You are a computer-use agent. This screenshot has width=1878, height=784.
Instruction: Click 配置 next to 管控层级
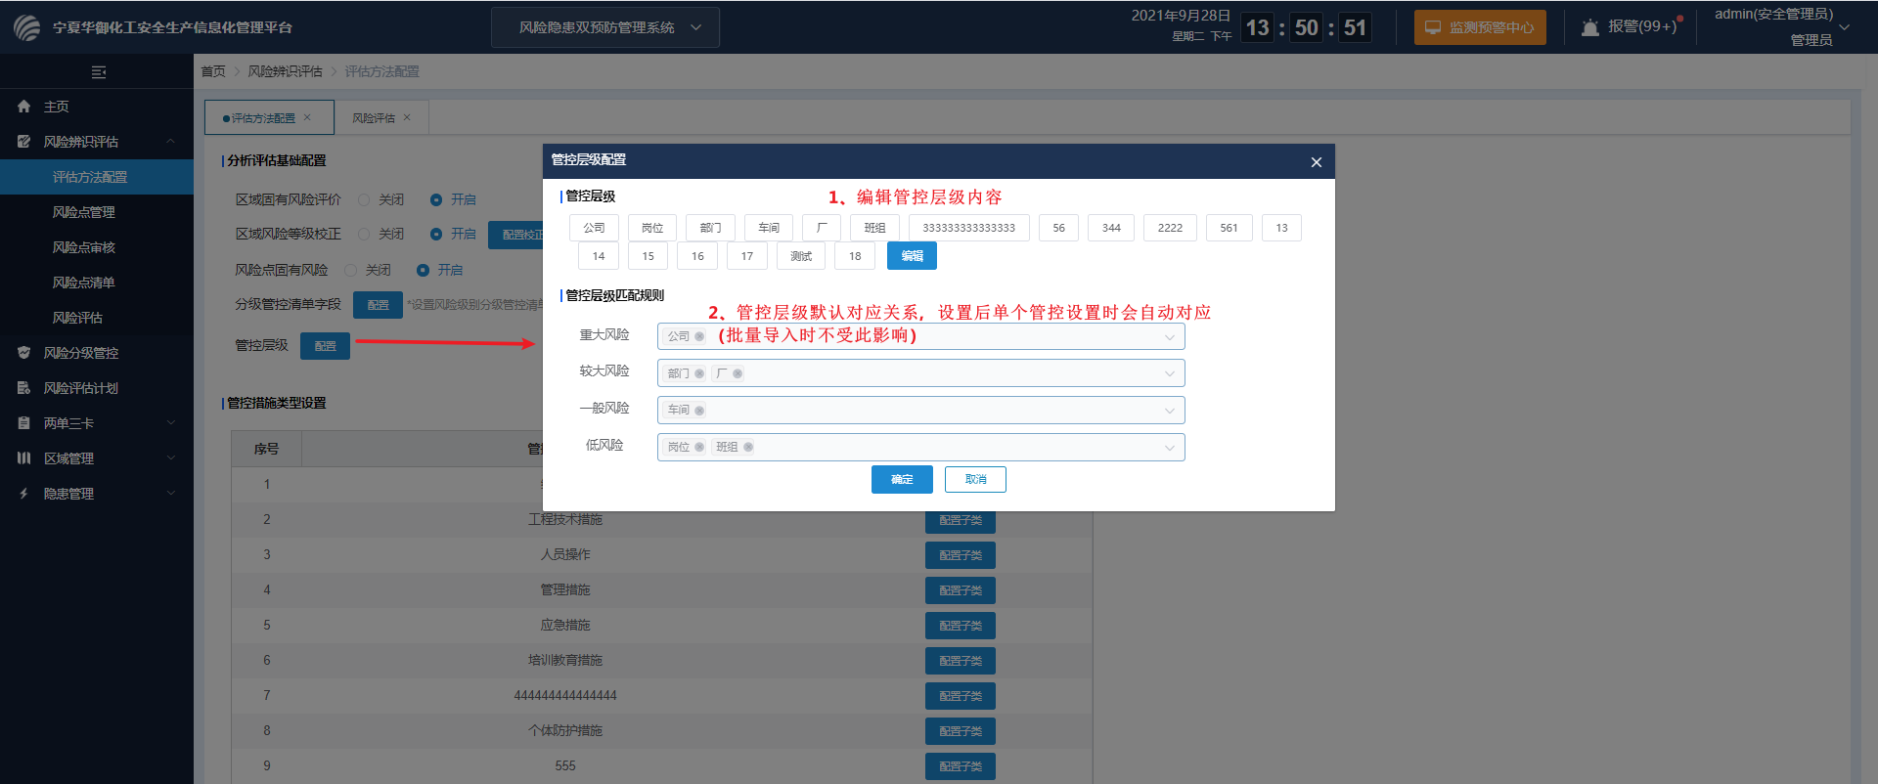coord(325,346)
